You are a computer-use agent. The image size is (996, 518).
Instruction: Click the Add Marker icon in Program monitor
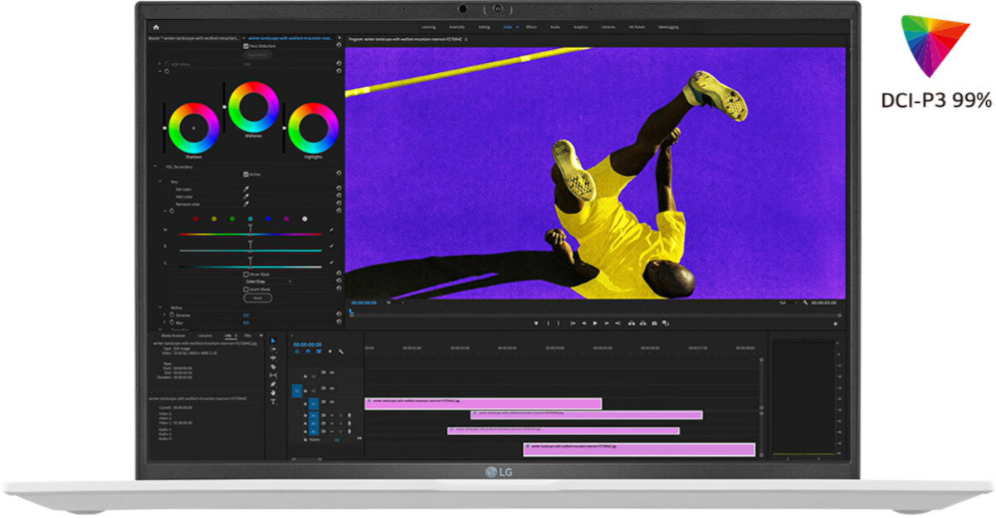(536, 323)
